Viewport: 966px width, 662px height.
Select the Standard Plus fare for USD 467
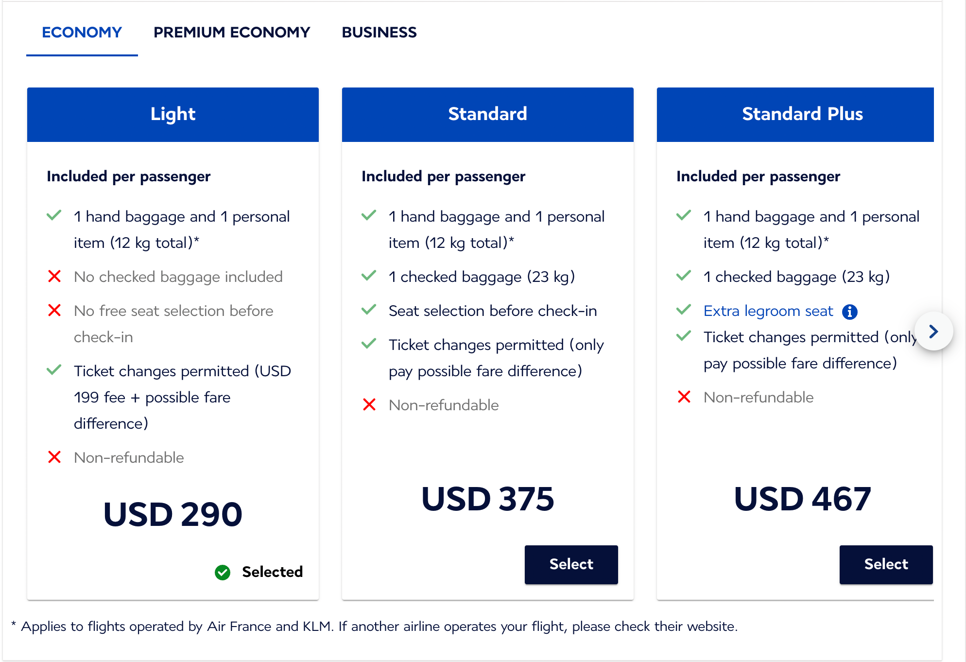[886, 564]
